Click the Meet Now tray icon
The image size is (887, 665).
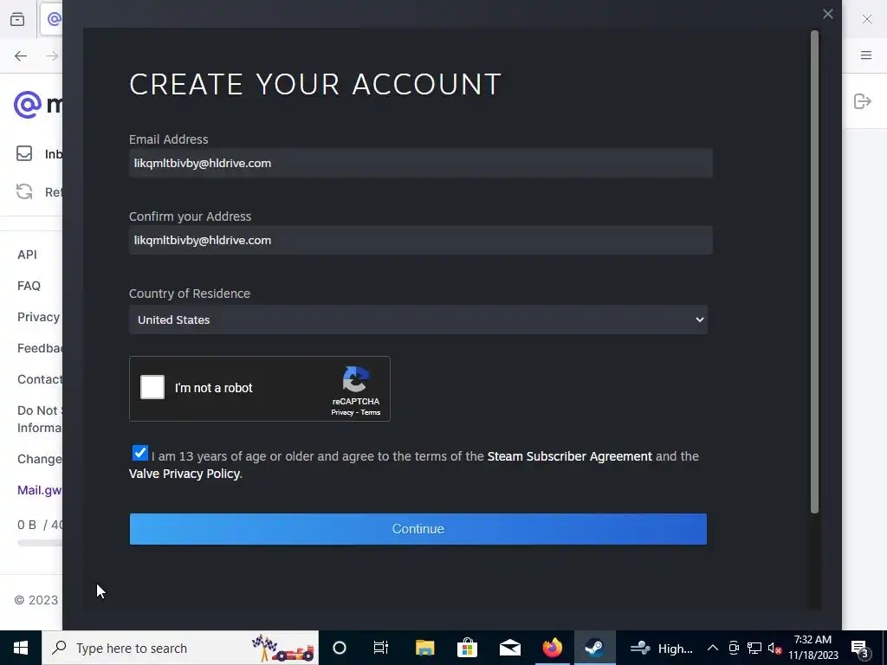point(734,648)
